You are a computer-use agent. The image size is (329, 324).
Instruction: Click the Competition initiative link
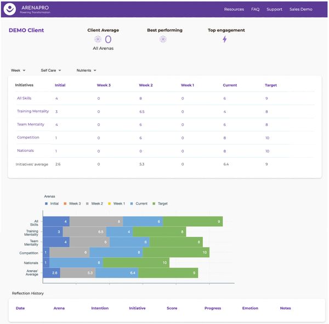[x=28, y=138]
